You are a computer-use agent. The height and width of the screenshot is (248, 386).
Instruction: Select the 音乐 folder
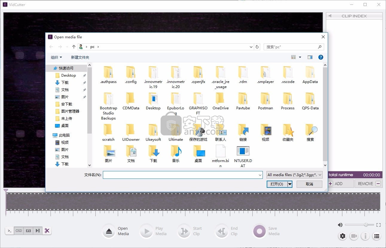pos(176,154)
